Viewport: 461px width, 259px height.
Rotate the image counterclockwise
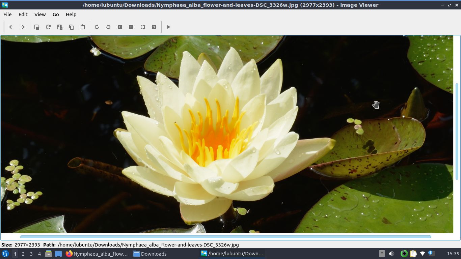pyautogui.click(x=108, y=27)
